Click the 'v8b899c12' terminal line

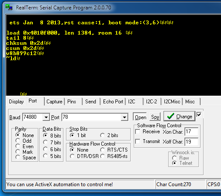click(25, 53)
